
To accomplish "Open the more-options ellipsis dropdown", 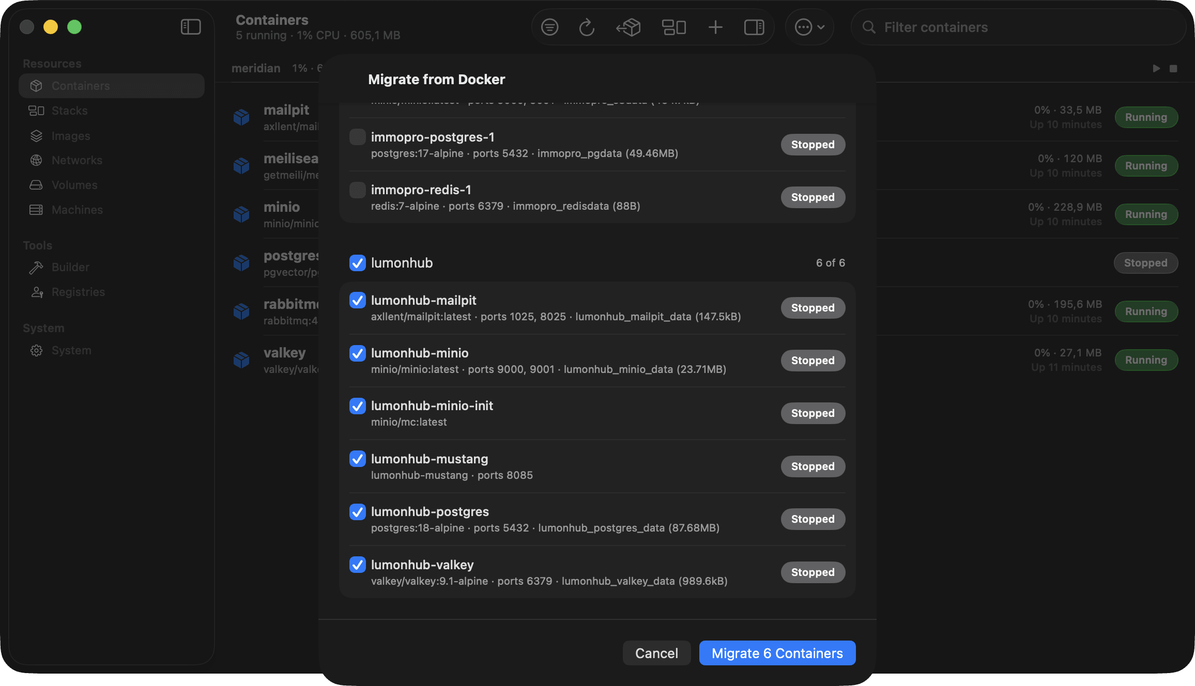I will [x=809, y=27].
